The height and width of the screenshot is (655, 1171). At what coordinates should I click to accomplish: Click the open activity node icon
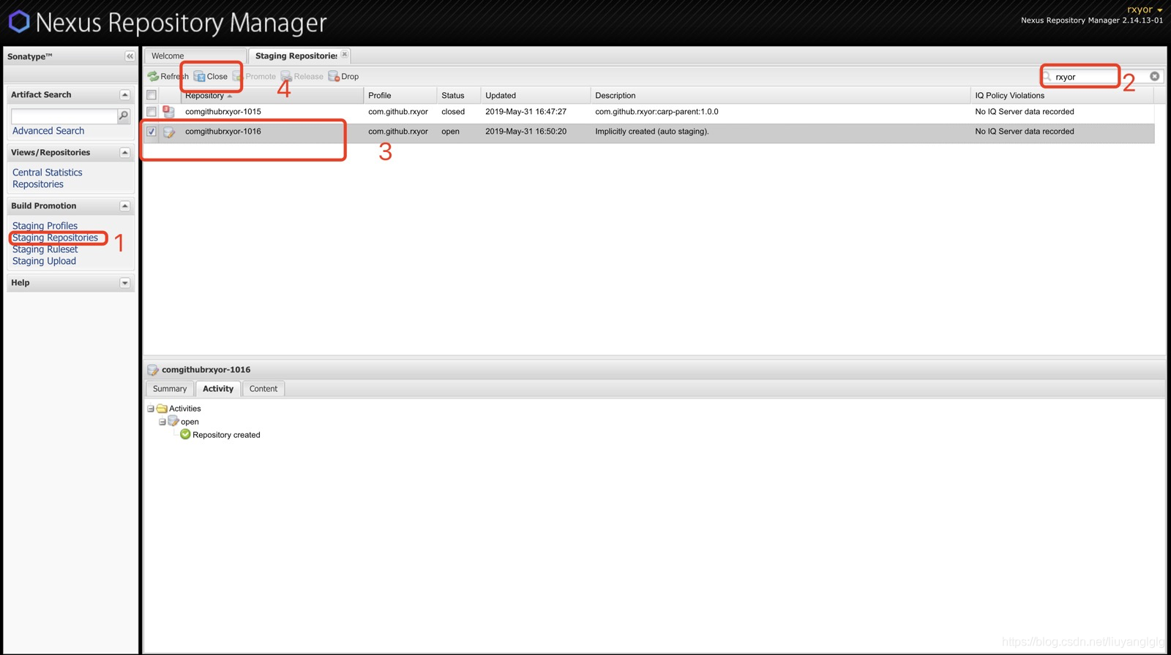(x=173, y=421)
